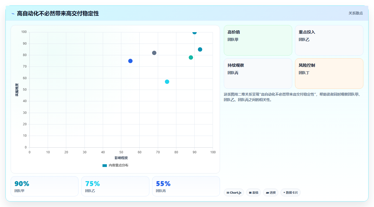The image size is (374, 207).
Task: Select the 表格 tag chip
Action: pos(254,193)
